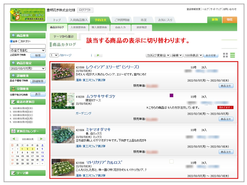Open the 100件表示 count dropdown
Screen dimensions: 247x185
point(193,55)
